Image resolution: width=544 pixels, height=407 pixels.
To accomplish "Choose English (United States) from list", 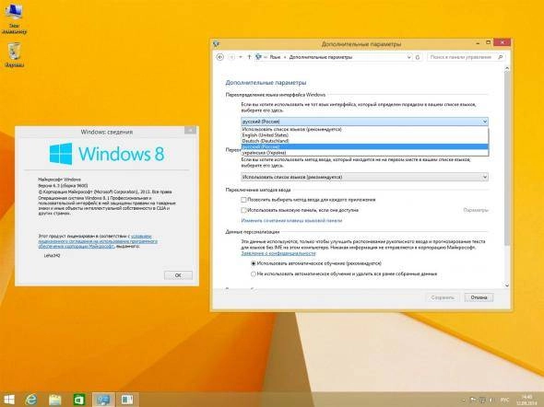I will [x=364, y=135].
